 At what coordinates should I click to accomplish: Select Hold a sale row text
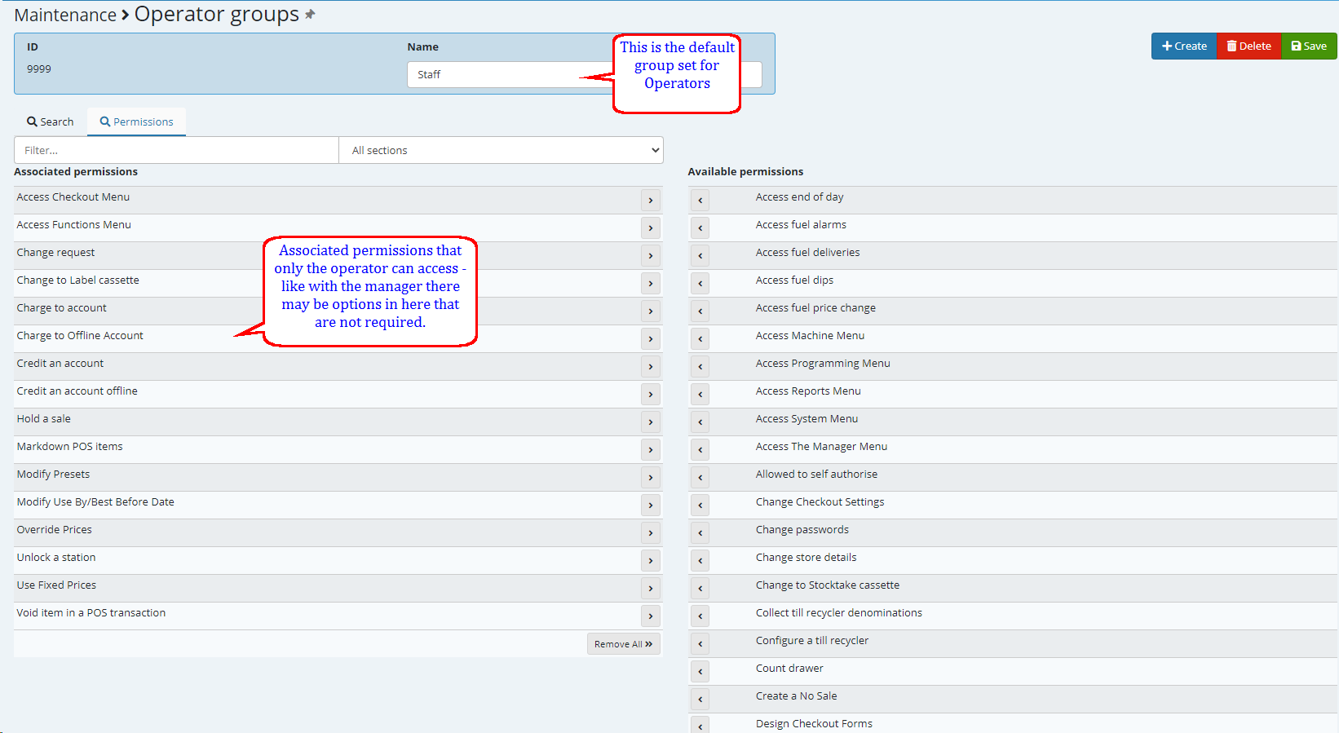[x=44, y=419]
